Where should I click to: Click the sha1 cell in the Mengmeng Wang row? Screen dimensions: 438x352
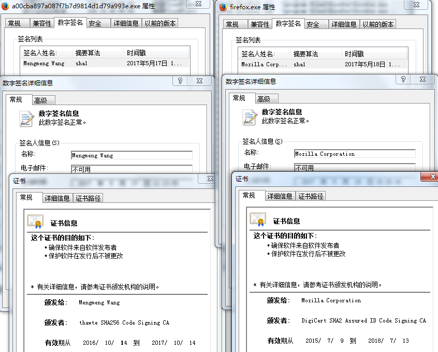click(82, 63)
